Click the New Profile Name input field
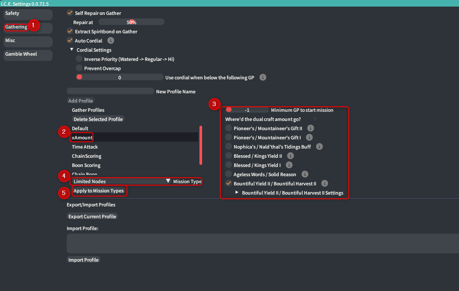459x291 pixels. (110, 92)
